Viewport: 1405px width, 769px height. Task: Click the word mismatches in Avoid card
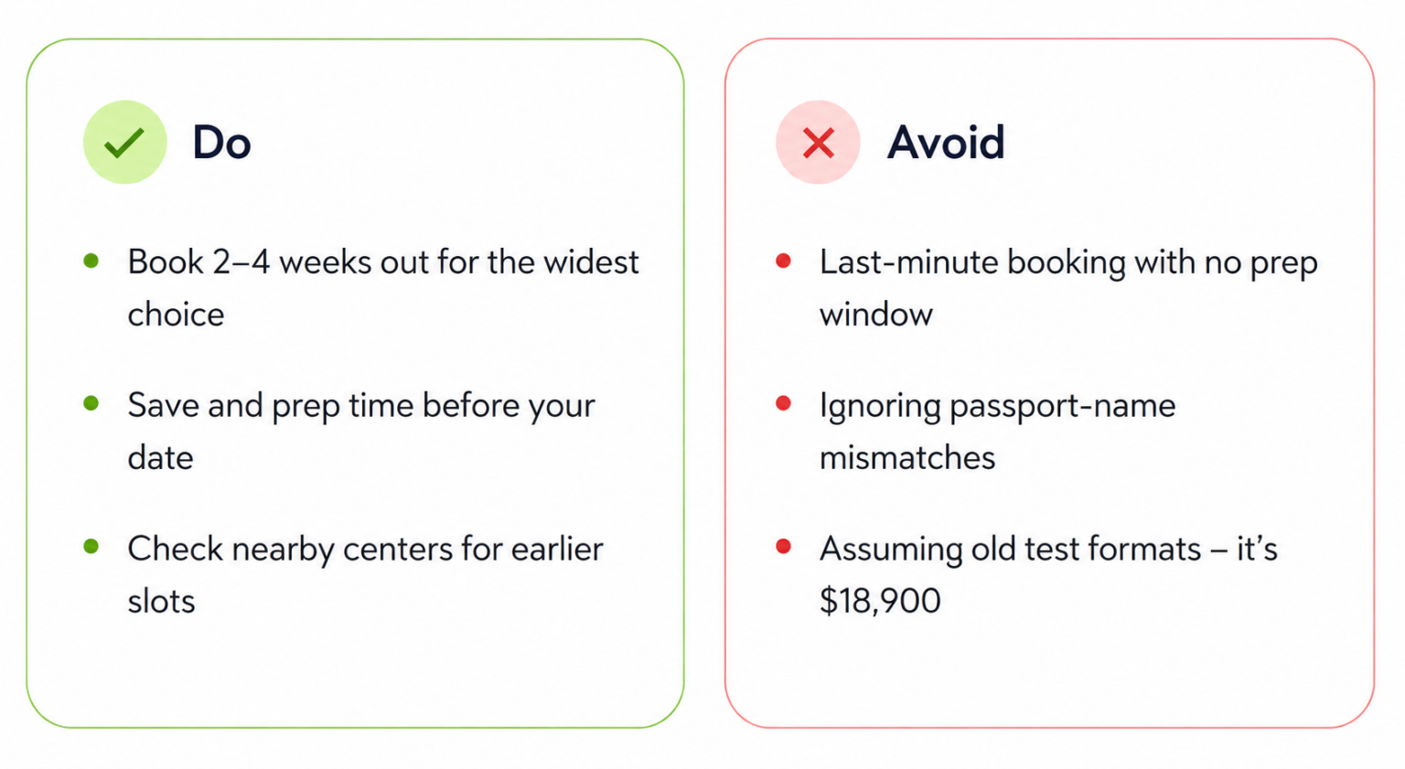[906, 457]
